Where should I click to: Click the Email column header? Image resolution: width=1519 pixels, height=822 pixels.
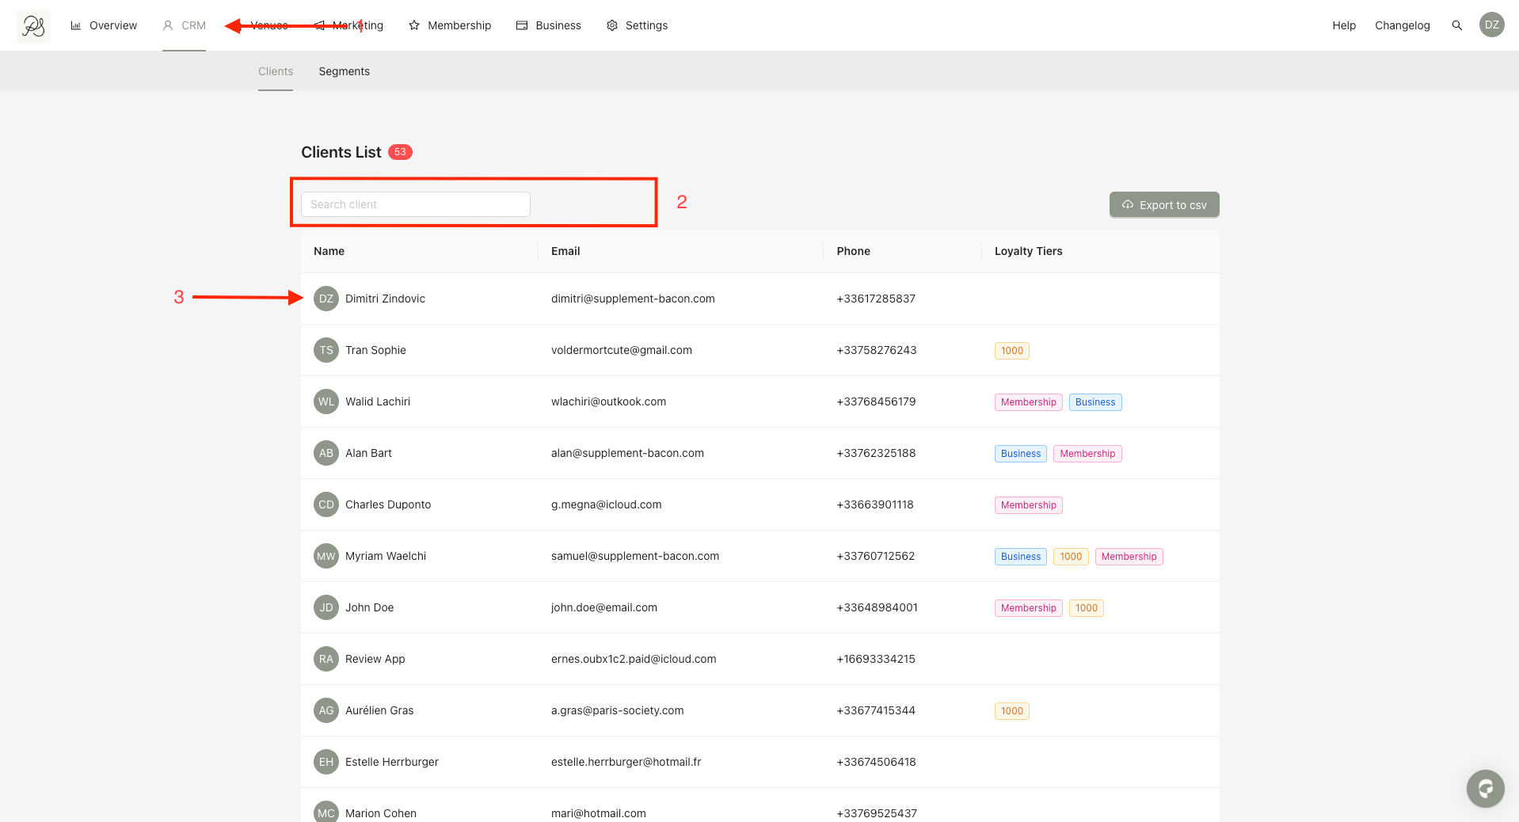[x=565, y=251]
